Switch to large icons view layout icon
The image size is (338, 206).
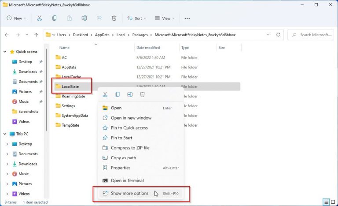[x=333, y=202]
